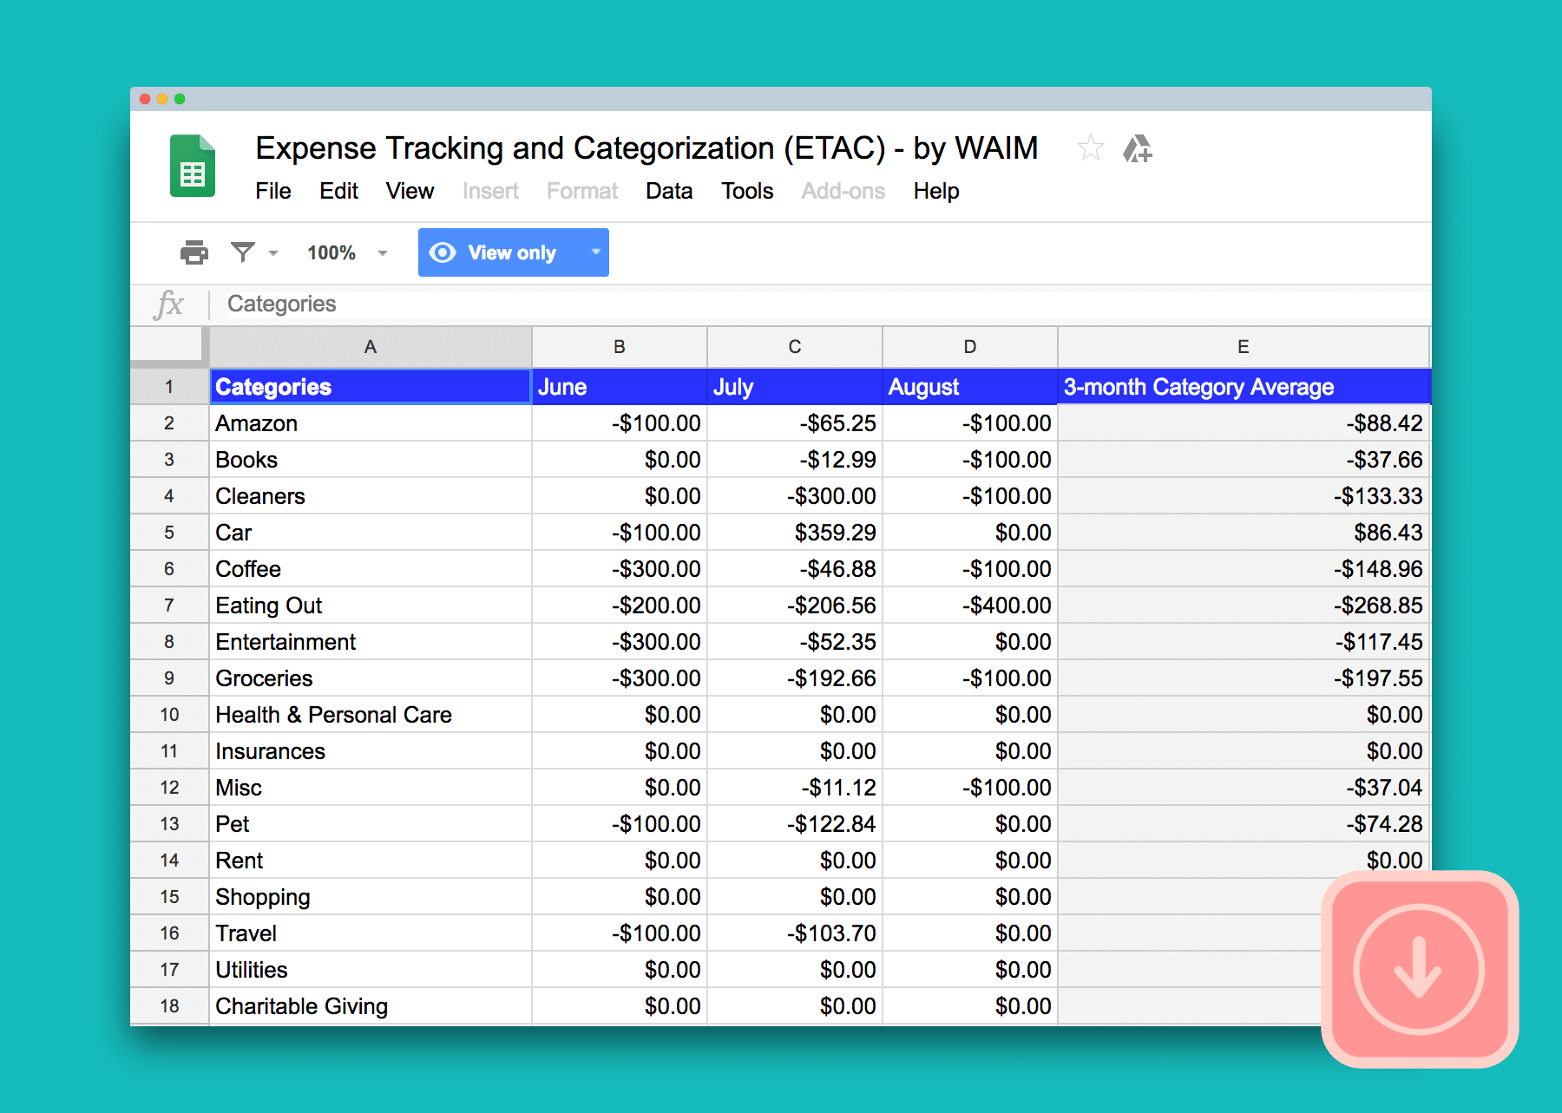Open the View only dropdown arrow
This screenshot has width=1562, height=1113.
[x=595, y=252]
